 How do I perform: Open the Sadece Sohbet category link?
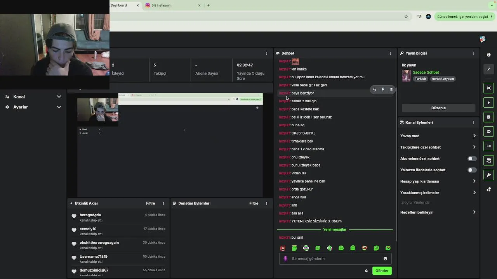pos(426,72)
